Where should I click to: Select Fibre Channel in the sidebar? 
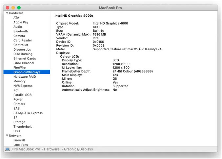point(24,63)
